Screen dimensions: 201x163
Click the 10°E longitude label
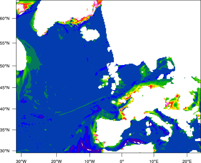point(154,161)
